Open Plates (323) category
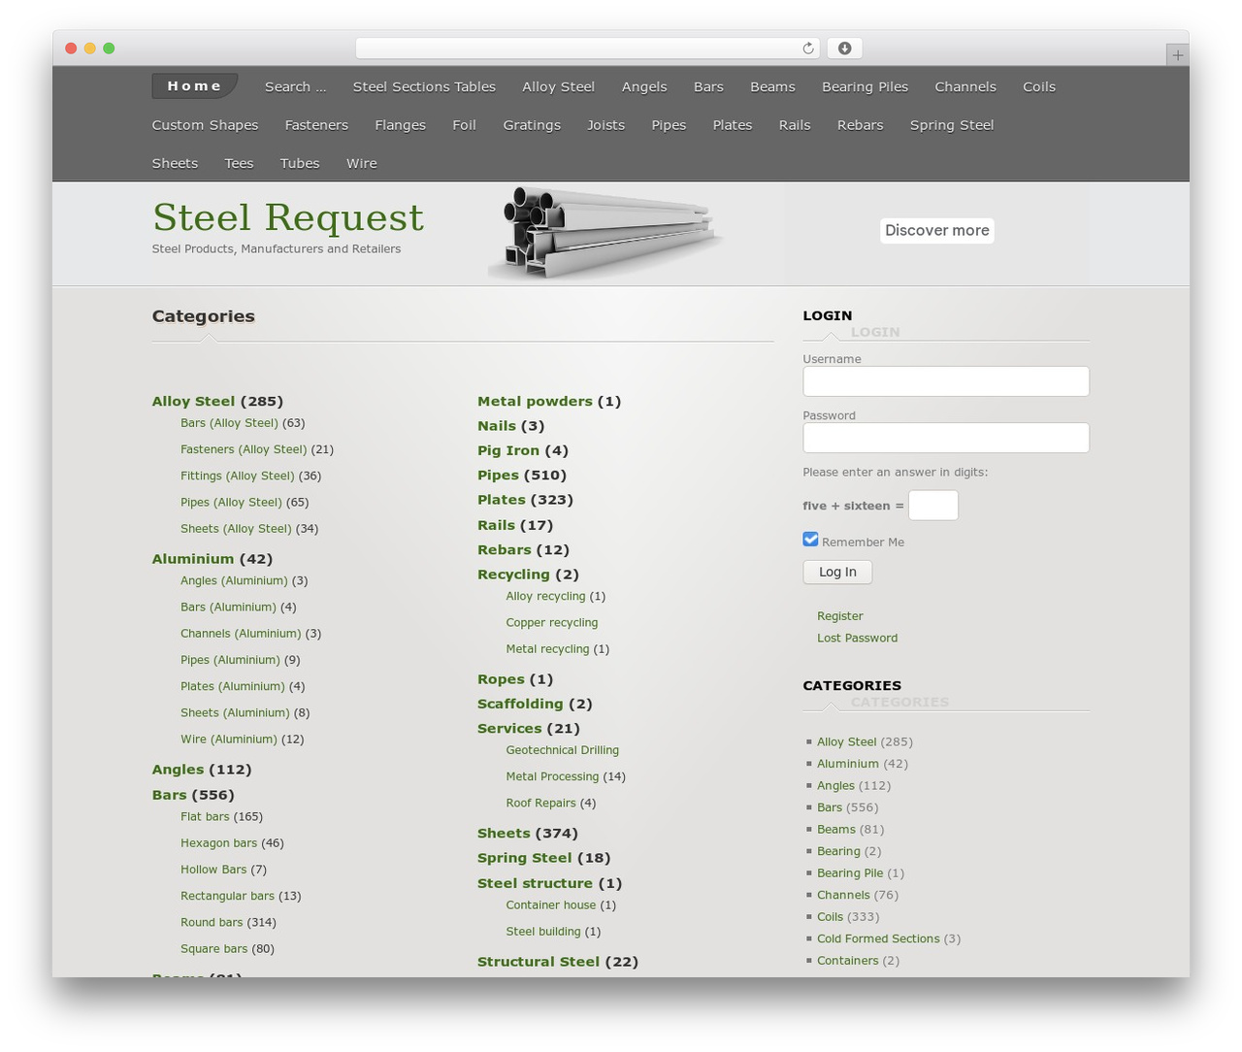 [525, 500]
